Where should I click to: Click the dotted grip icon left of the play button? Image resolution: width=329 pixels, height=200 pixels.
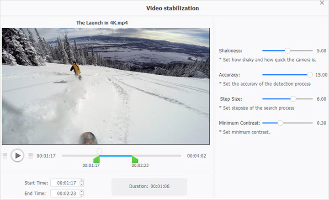pos(5,156)
